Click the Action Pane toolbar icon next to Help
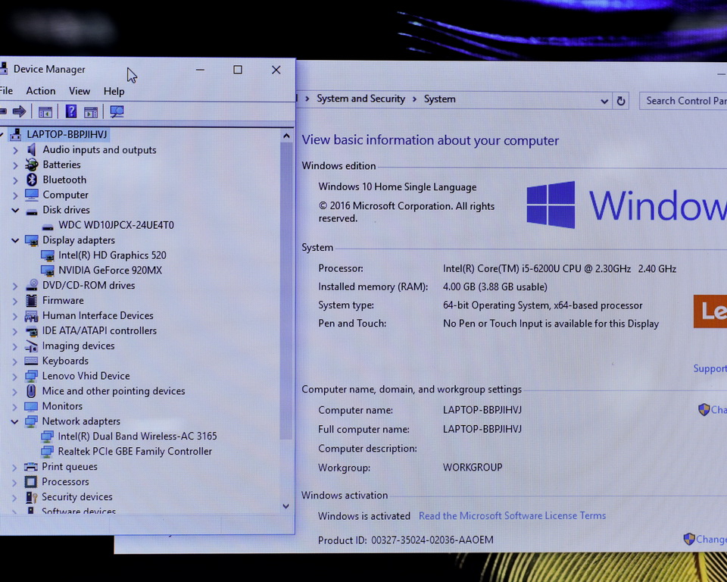 (x=91, y=112)
